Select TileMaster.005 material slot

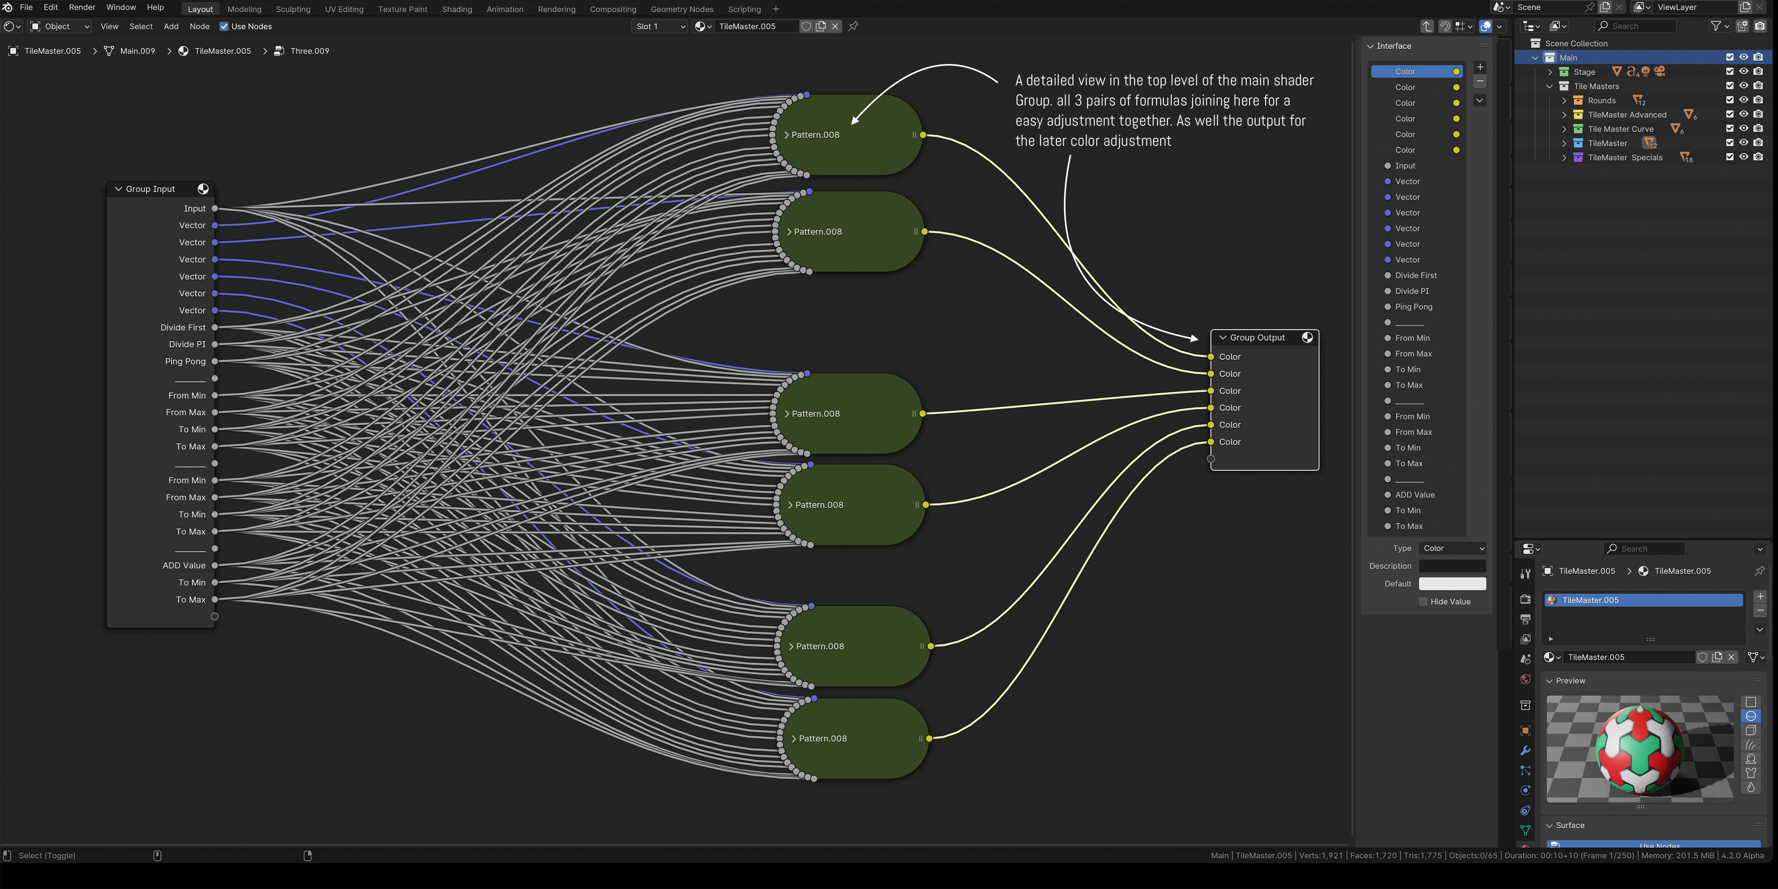[x=1643, y=600]
